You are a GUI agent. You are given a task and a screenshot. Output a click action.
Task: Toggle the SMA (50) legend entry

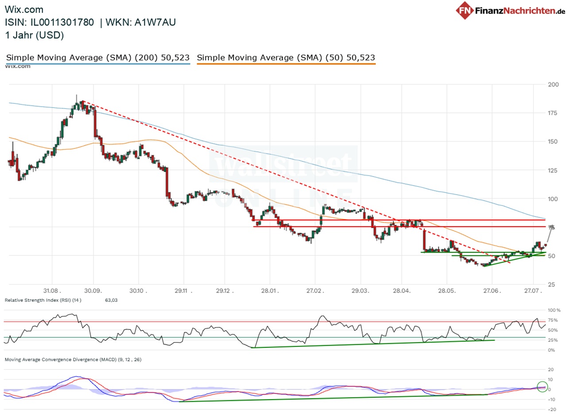(x=286, y=58)
